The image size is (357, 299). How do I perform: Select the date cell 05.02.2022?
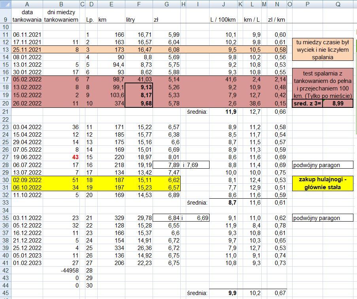27,79
